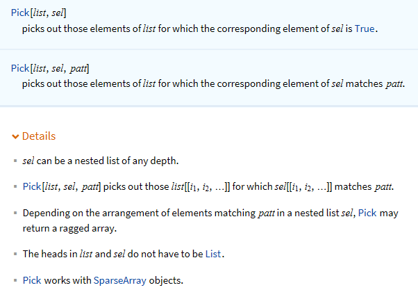Follow the SparseArray documentation link
The height and width of the screenshot is (299, 418).
point(120,280)
